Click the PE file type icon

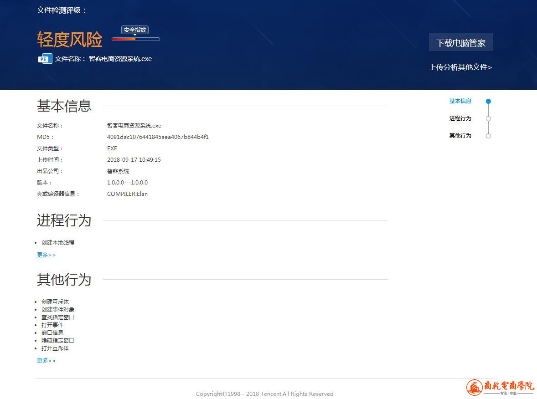[45, 59]
